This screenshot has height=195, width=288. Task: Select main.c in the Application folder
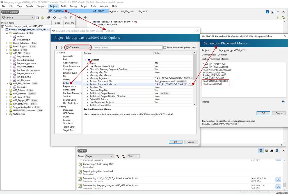pyautogui.click(x=21, y=37)
